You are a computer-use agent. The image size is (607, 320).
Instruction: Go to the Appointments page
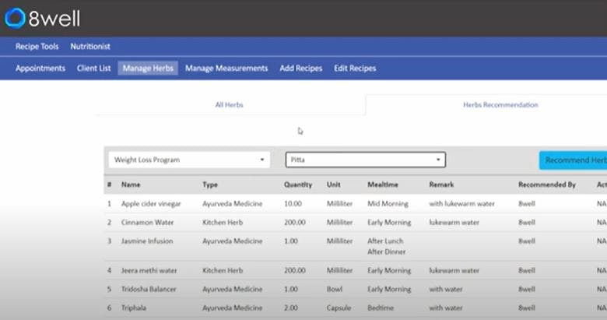tap(40, 69)
